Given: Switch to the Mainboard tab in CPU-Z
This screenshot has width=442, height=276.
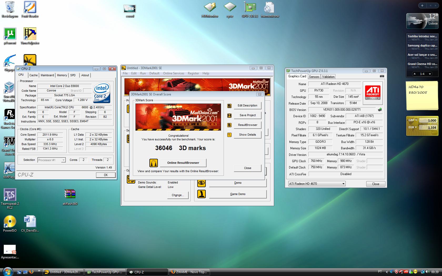Looking at the screenshot, I should tap(47, 75).
